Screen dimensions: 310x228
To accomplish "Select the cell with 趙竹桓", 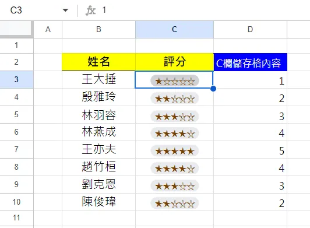I will point(98,167).
